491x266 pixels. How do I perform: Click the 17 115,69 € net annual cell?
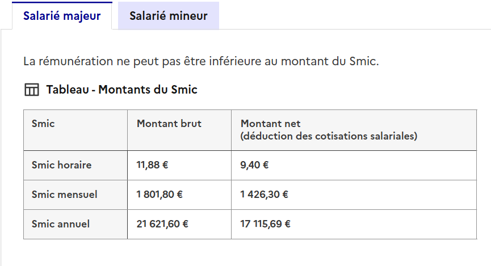(354, 224)
